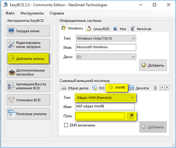Click the EasyBCD app icon in title bar
The height and width of the screenshot is (148, 176).
[x=6, y=5]
